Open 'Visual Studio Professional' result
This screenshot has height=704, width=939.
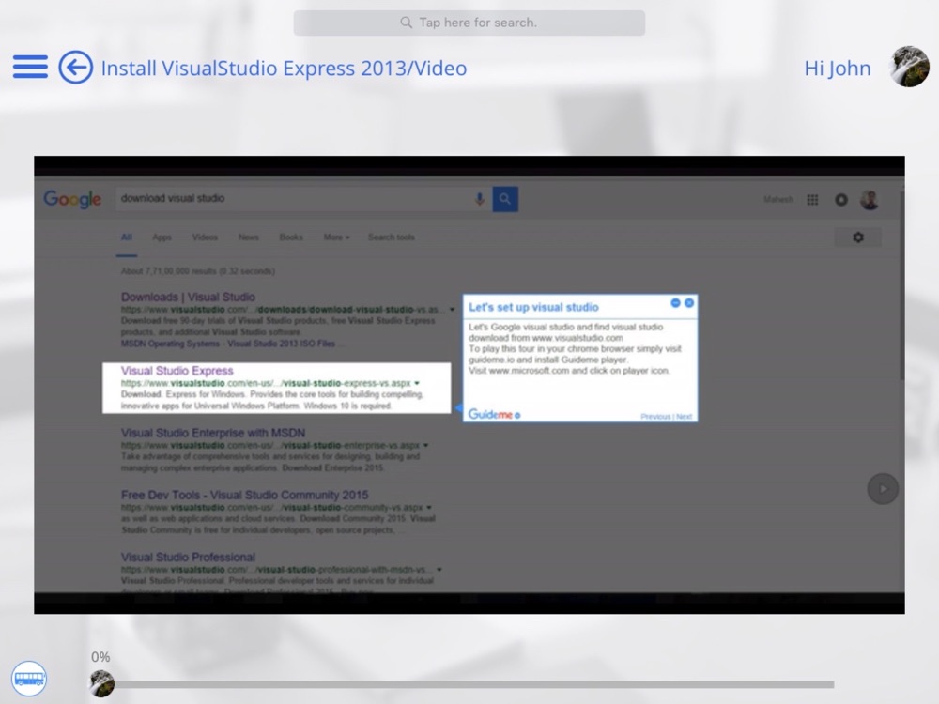point(188,558)
